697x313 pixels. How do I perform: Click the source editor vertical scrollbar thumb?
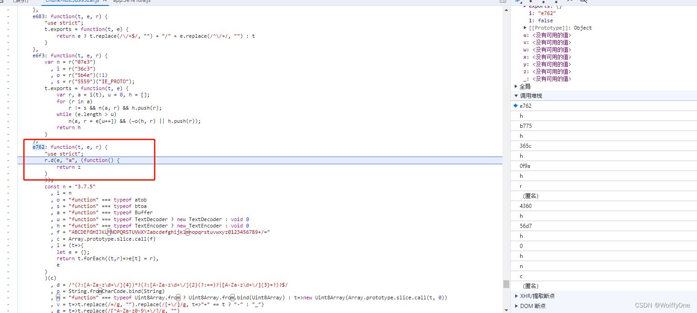click(506, 284)
